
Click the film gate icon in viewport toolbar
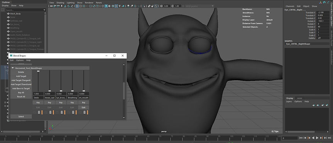[x=80, y=6]
